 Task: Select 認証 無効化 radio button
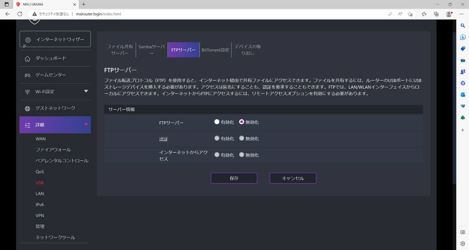(x=242, y=138)
